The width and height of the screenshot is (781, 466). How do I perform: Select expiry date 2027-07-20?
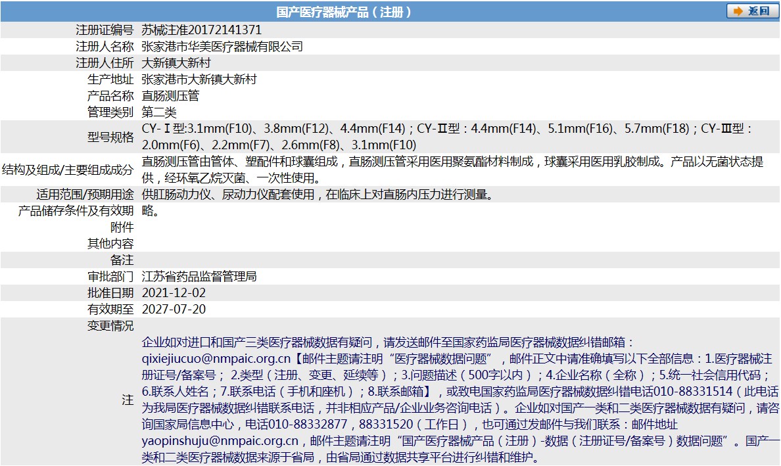[x=174, y=310]
